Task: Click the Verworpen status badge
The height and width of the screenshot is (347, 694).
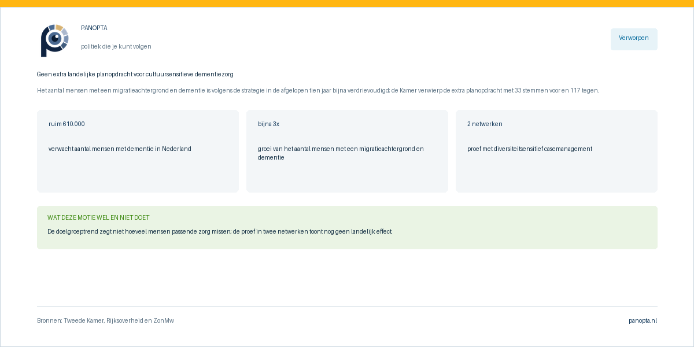Action: [634, 39]
